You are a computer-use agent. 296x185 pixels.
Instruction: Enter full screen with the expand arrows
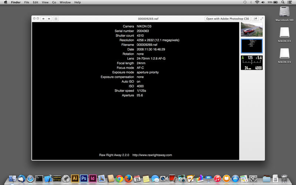click(x=262, y=19)
